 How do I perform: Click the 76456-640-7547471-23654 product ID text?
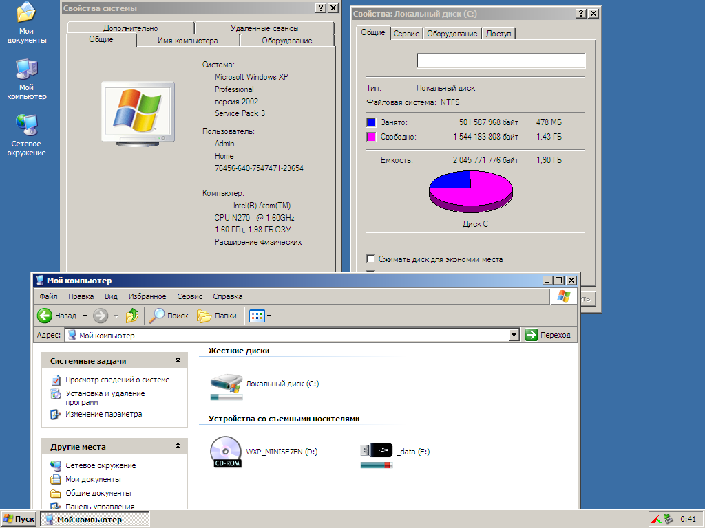click(x=259, y=168)
